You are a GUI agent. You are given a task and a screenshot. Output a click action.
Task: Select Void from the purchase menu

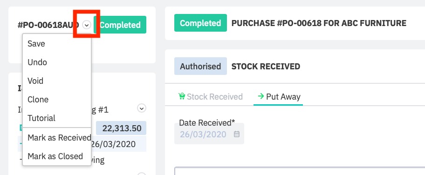tap(57, 81)
